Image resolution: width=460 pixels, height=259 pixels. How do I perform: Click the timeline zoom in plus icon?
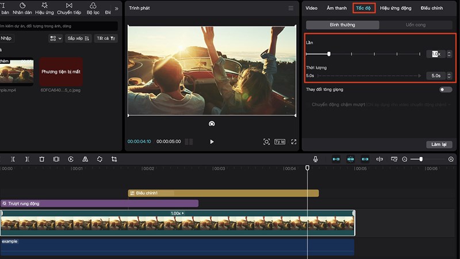(451, 159)
